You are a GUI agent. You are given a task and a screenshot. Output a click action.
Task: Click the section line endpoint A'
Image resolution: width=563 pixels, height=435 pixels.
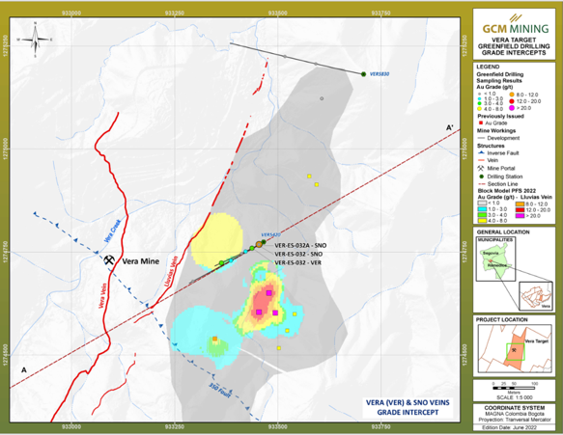click(450, 127)
